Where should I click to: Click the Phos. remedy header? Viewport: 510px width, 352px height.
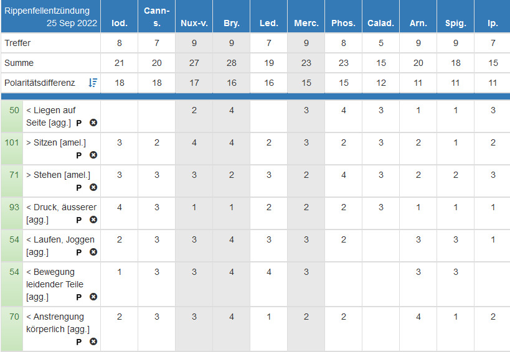point(343,23)
